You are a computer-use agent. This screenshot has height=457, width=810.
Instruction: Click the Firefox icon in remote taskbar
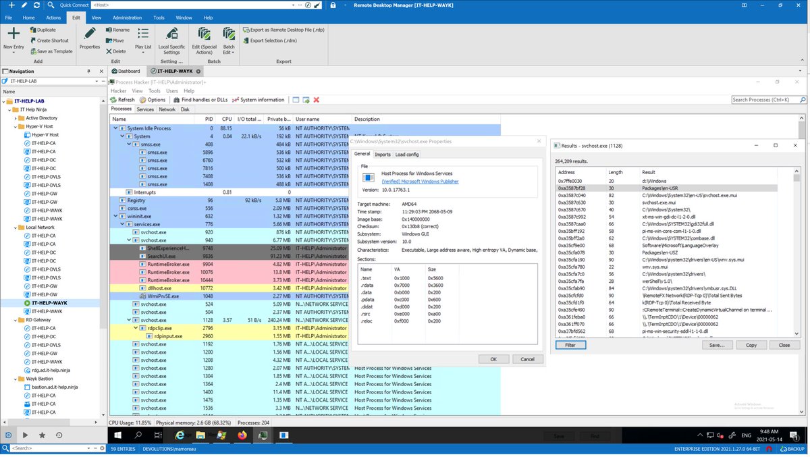241,437
